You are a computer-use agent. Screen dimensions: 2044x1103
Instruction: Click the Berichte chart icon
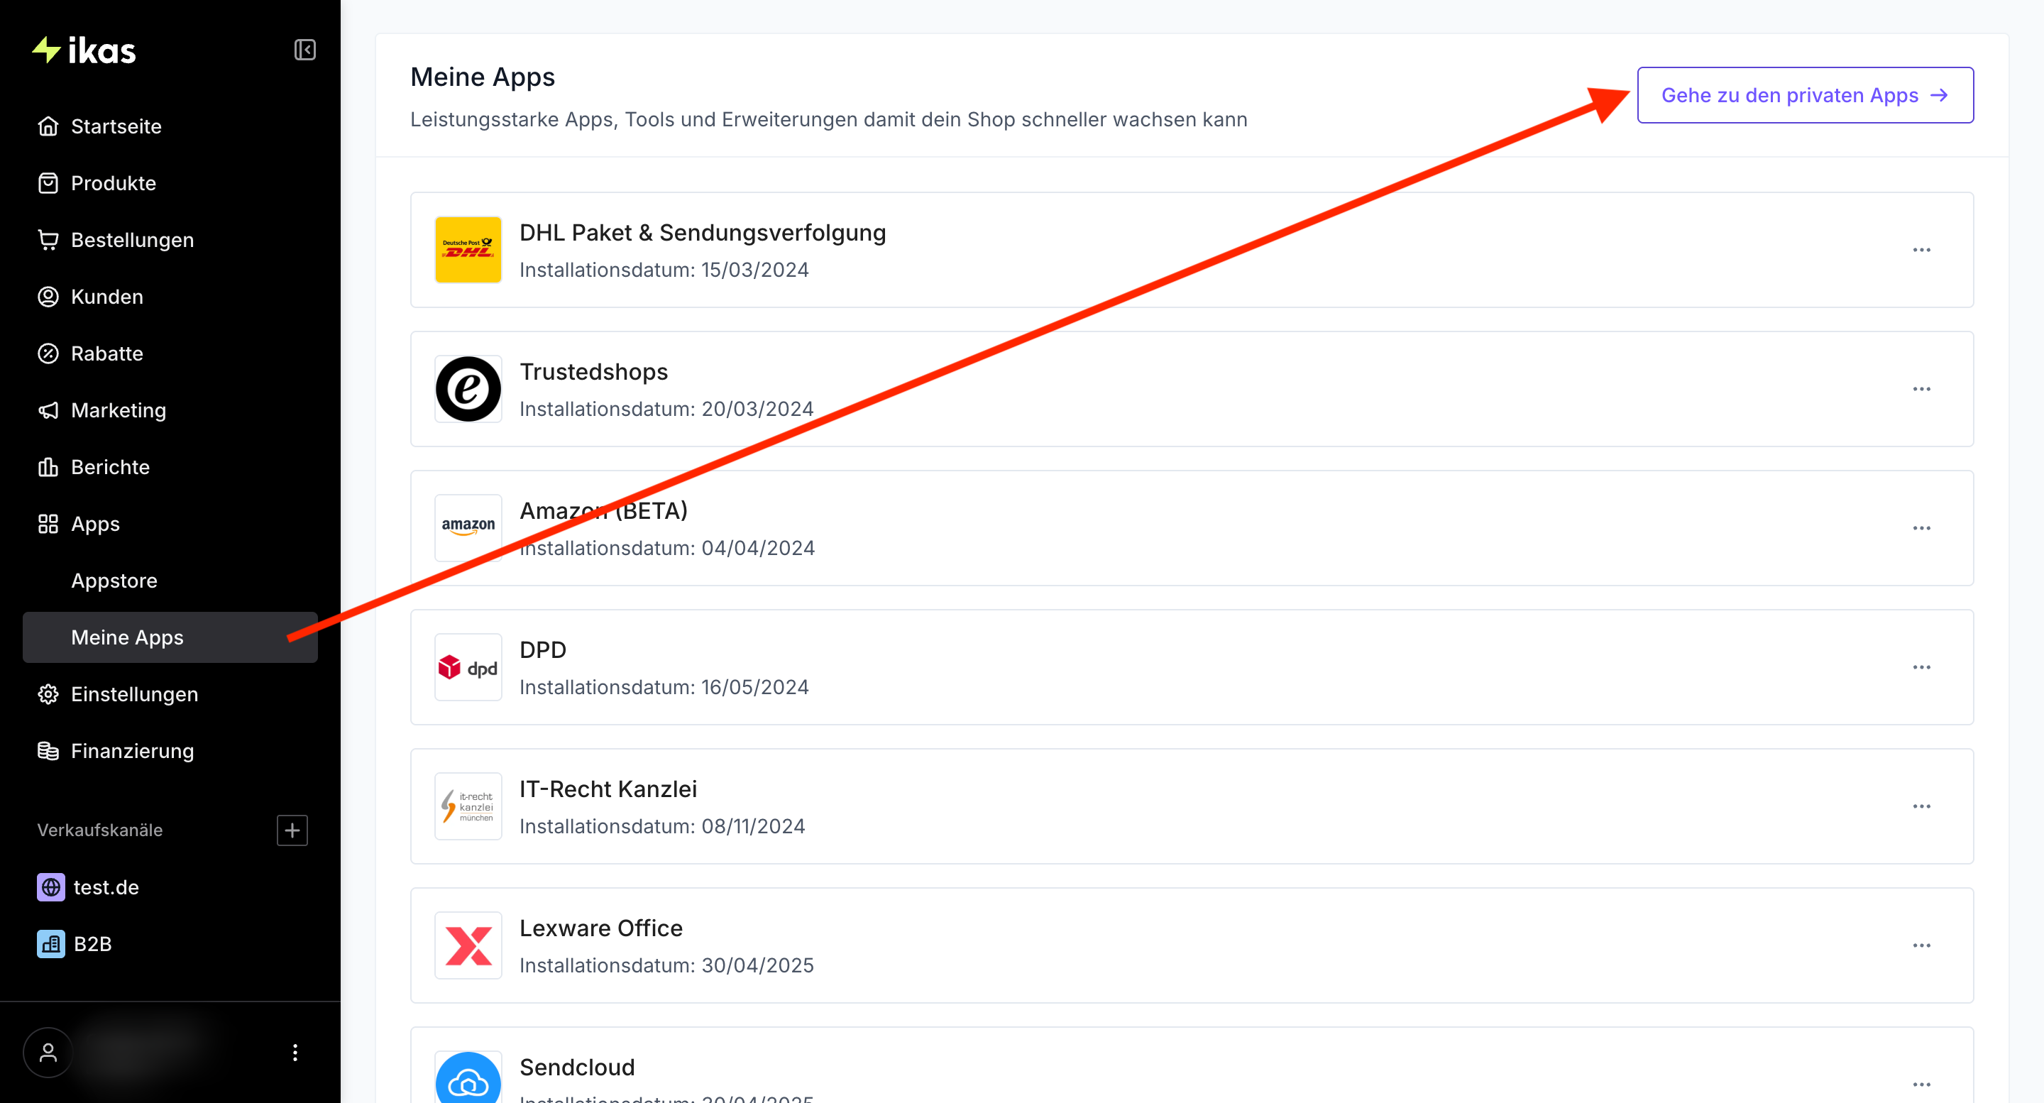(x=48, y=467)
